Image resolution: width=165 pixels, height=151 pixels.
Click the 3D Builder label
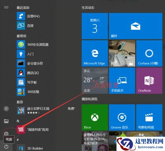pyautogui.click(x=35, y=148)
